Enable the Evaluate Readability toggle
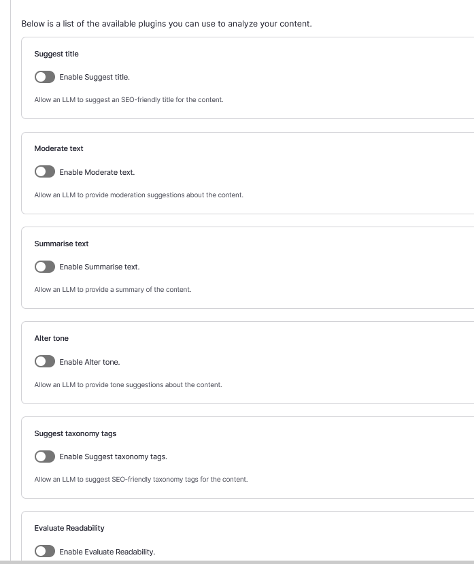Viewport: 474px width, 564px height. pyautogui.click(x=45, y=551)
